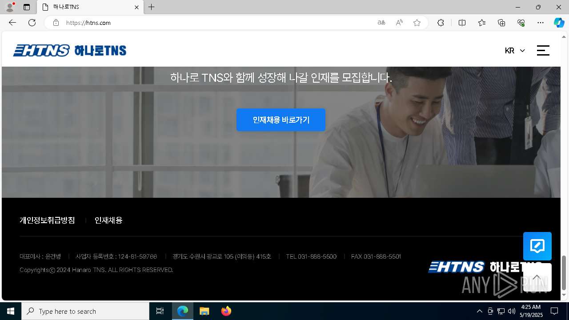Open the Windows Start menu
This screenshot has width=569, height=320.
pos(11,311)
